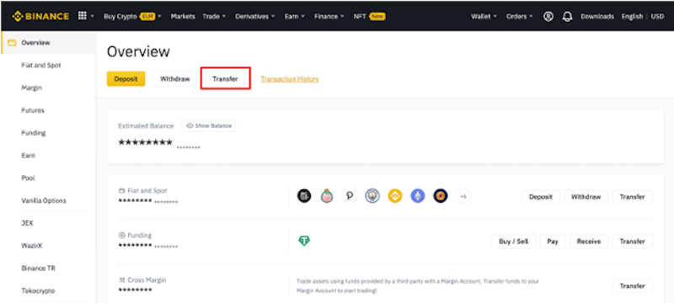The height and width of the screenshot is (303, 674).
Task: Click the pink potion coin icon
Action: 327,196
